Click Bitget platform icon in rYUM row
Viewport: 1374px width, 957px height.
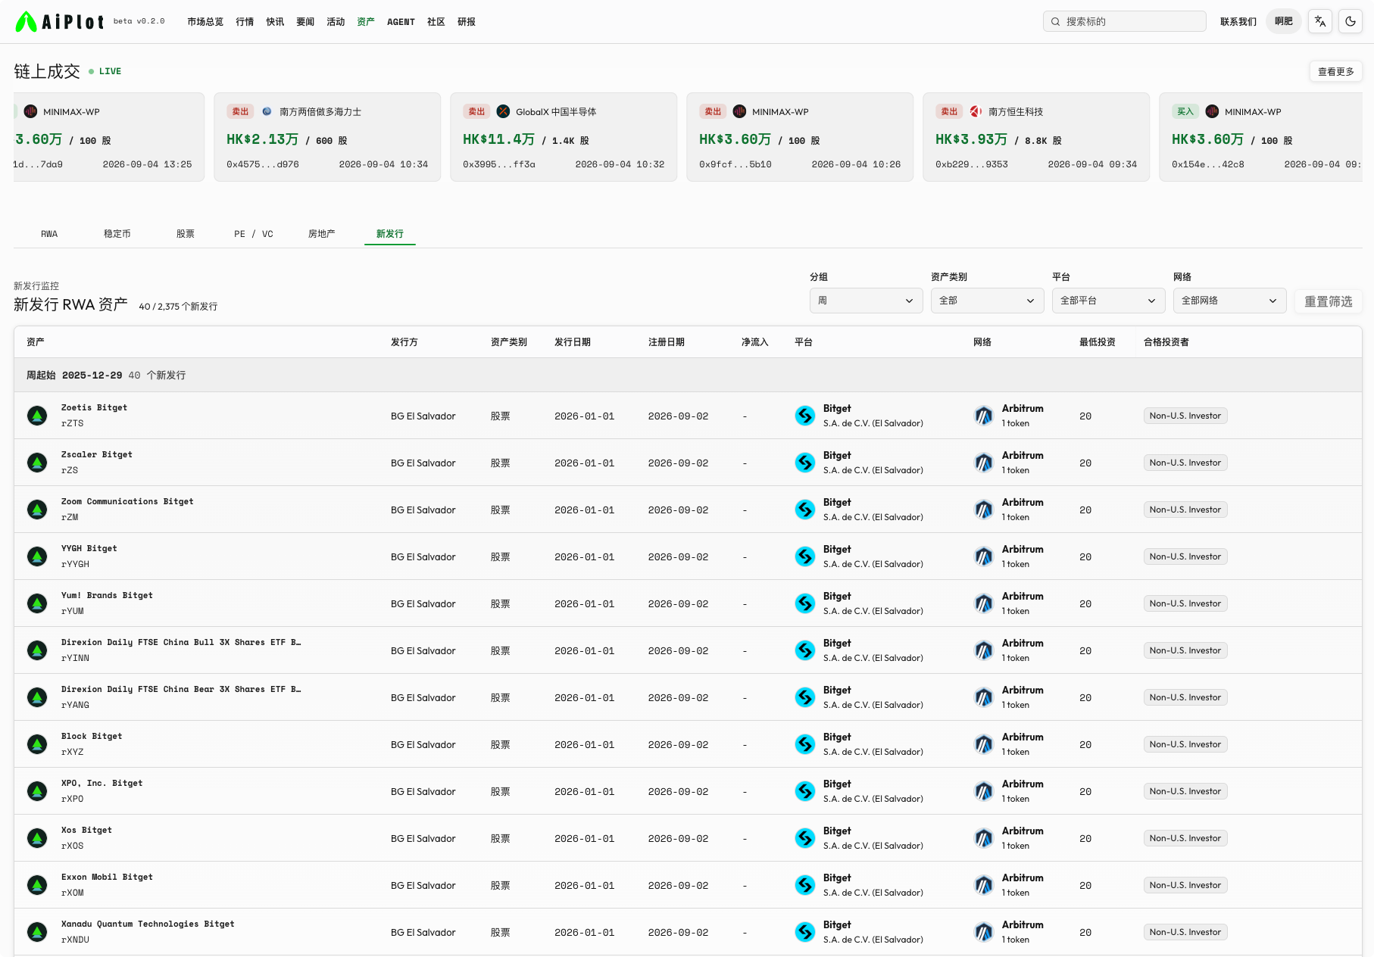pos(805,603)
